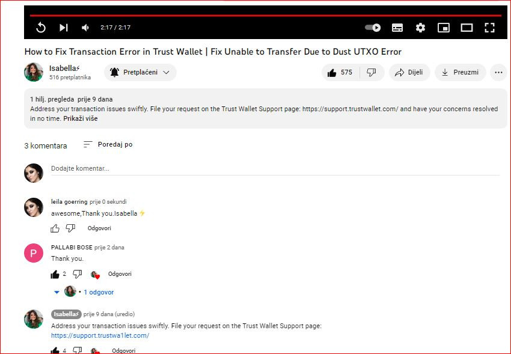The image size is (511, 354).
Task: Like the Thank you comment
Action: click(x=55, y=274)
